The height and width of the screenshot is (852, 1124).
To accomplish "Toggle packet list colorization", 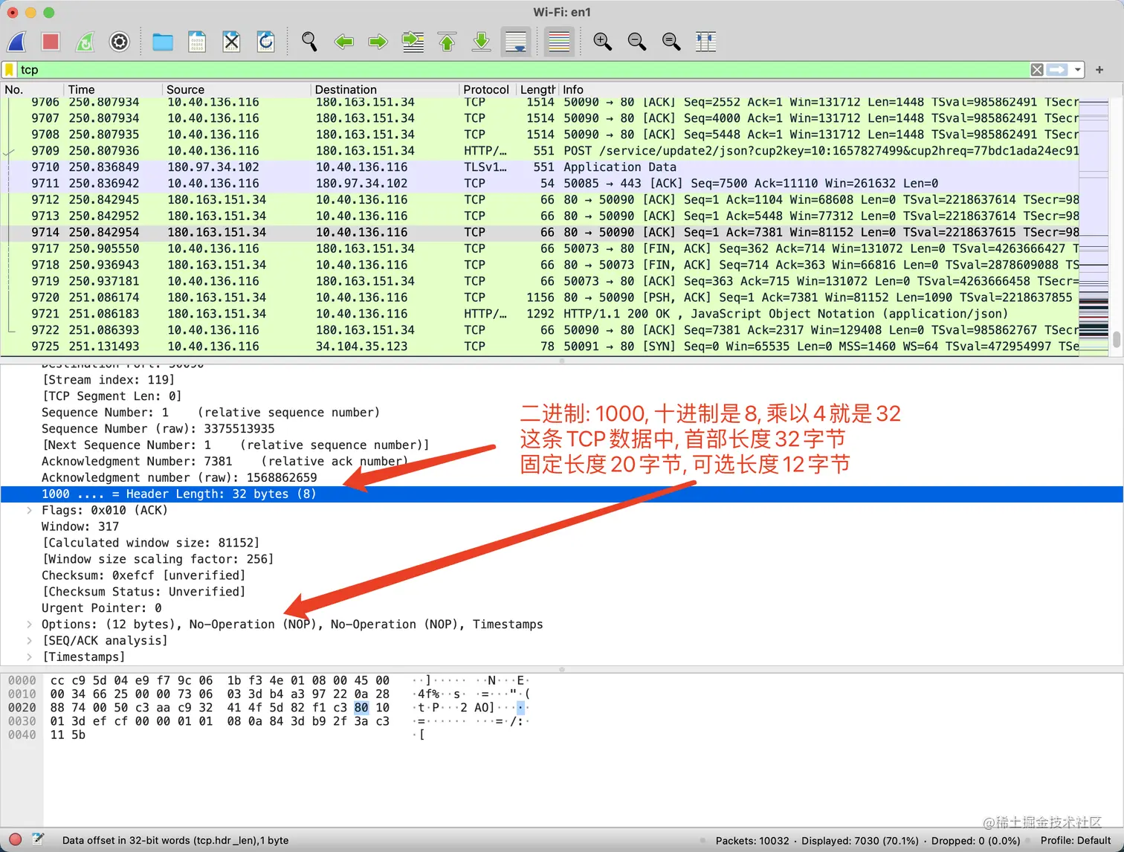I will pos(558,42).
